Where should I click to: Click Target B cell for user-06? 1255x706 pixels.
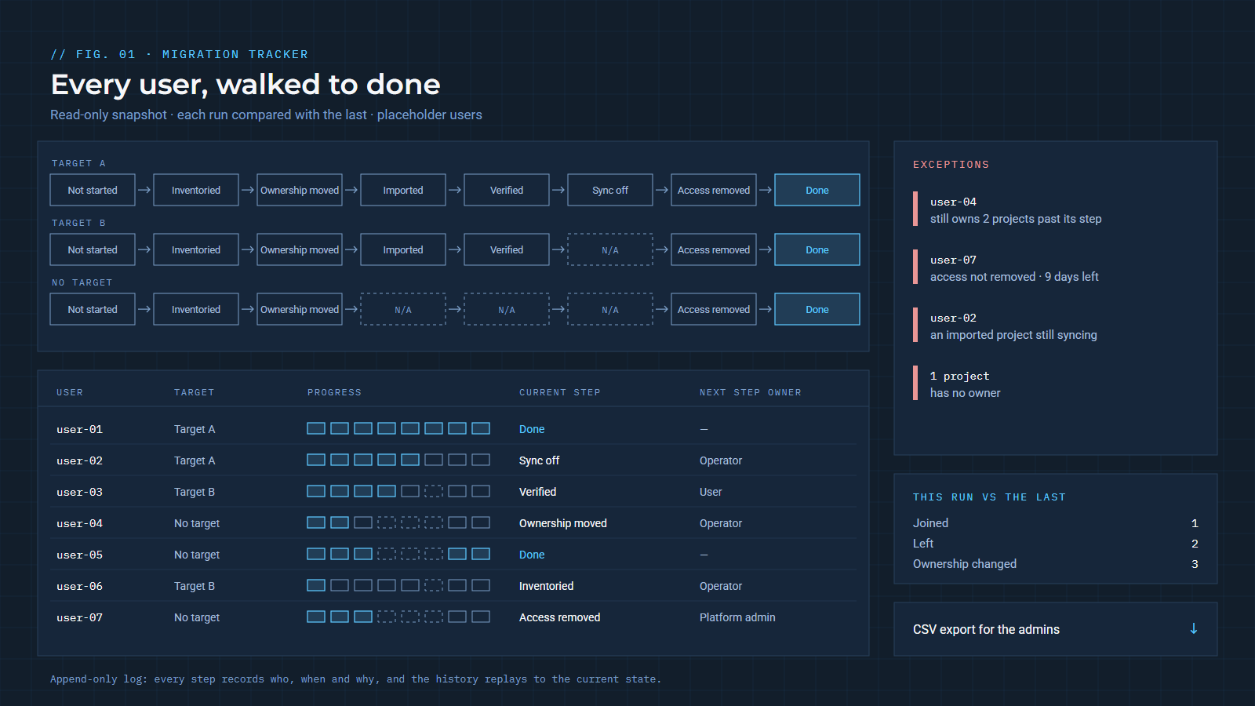click(195, 586)
